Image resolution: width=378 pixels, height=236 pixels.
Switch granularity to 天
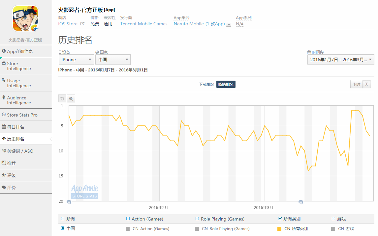[x=367, y=85]
